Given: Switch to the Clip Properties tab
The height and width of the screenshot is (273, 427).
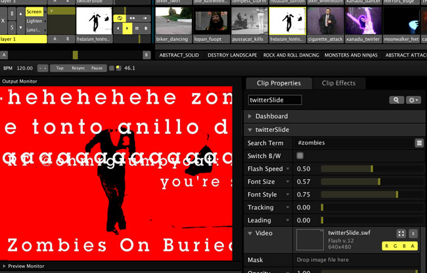Looking at the screenshot, I should click(x=279, y=83).
